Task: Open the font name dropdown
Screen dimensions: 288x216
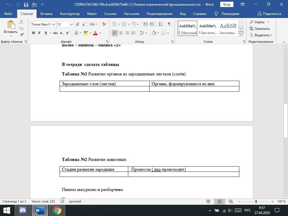Action: [53, 24]
